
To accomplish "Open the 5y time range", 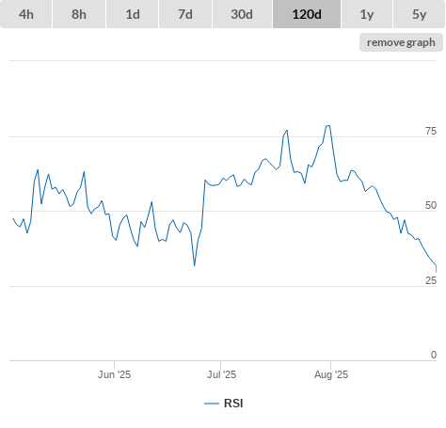I will (420, 14).
